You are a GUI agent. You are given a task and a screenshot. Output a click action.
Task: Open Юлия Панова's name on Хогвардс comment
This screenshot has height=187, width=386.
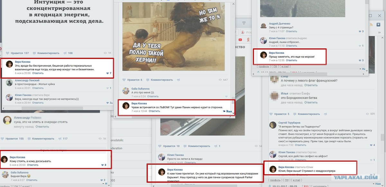point(176,155)
